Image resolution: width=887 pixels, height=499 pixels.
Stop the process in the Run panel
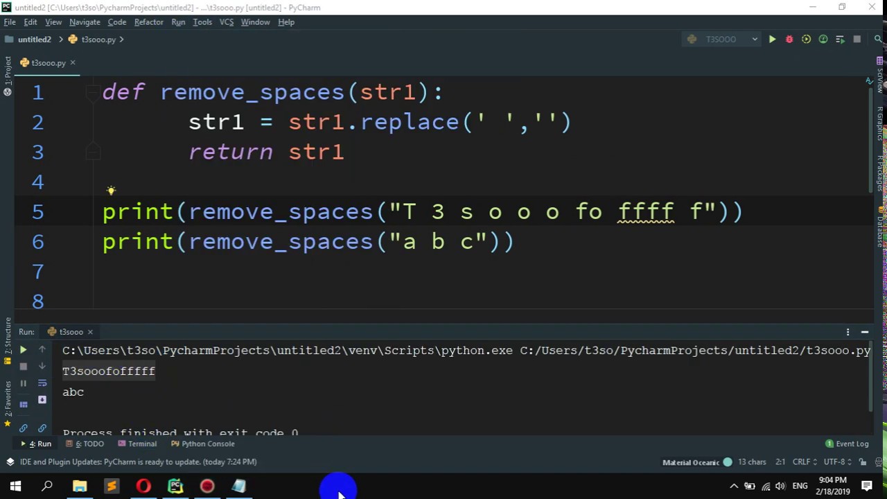tap(23, 367)
